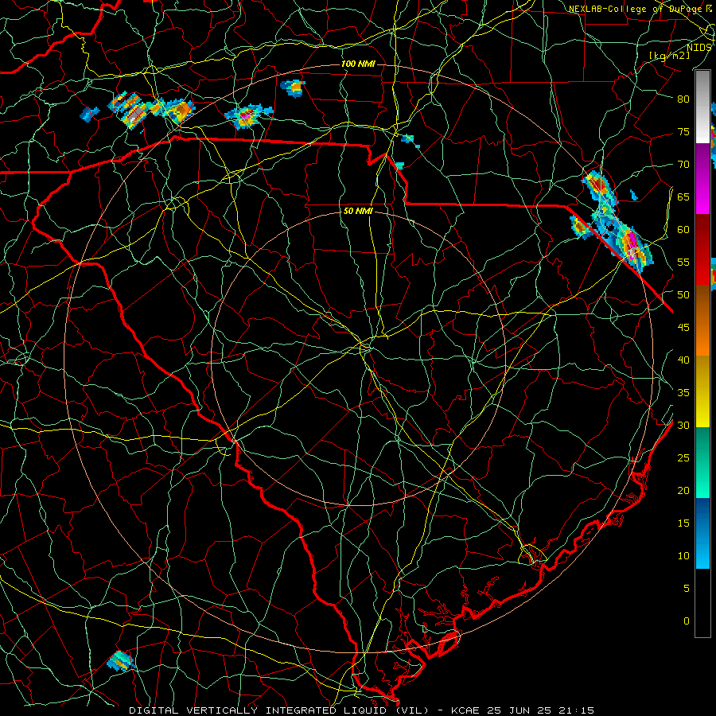Pick the magenta-purple segment of the VIL color bar
This screenshot has height=716, width=716.
703,178
